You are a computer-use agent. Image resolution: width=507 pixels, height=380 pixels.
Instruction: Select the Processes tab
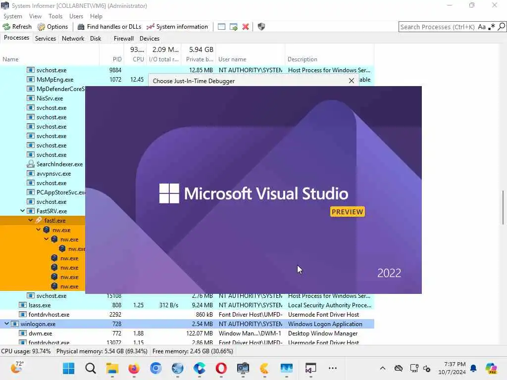point(16,38)
